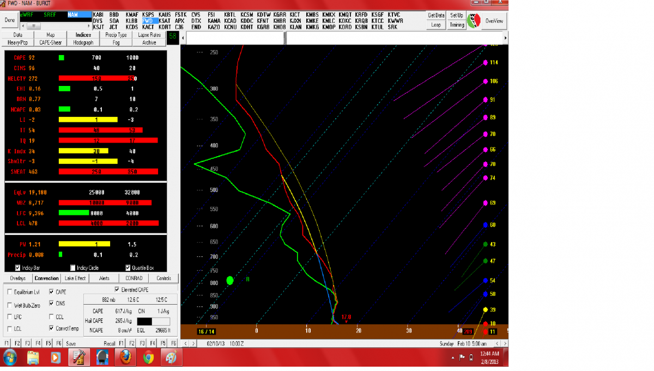654x371 pixels.
Task: Select the Convection tab
Action: (x=46, y=278)
